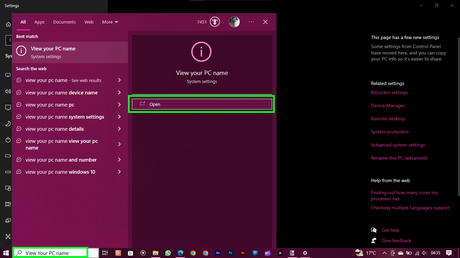Image resolution: width=460 pixels, height=258 pixels.
Task: Click the Rename this PC (advanced) link
Action: [399, 158]
